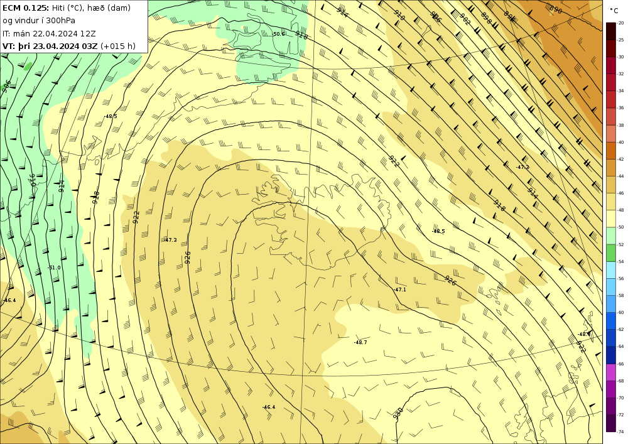Click the -20 value on the color legend

tap(620, 23)
